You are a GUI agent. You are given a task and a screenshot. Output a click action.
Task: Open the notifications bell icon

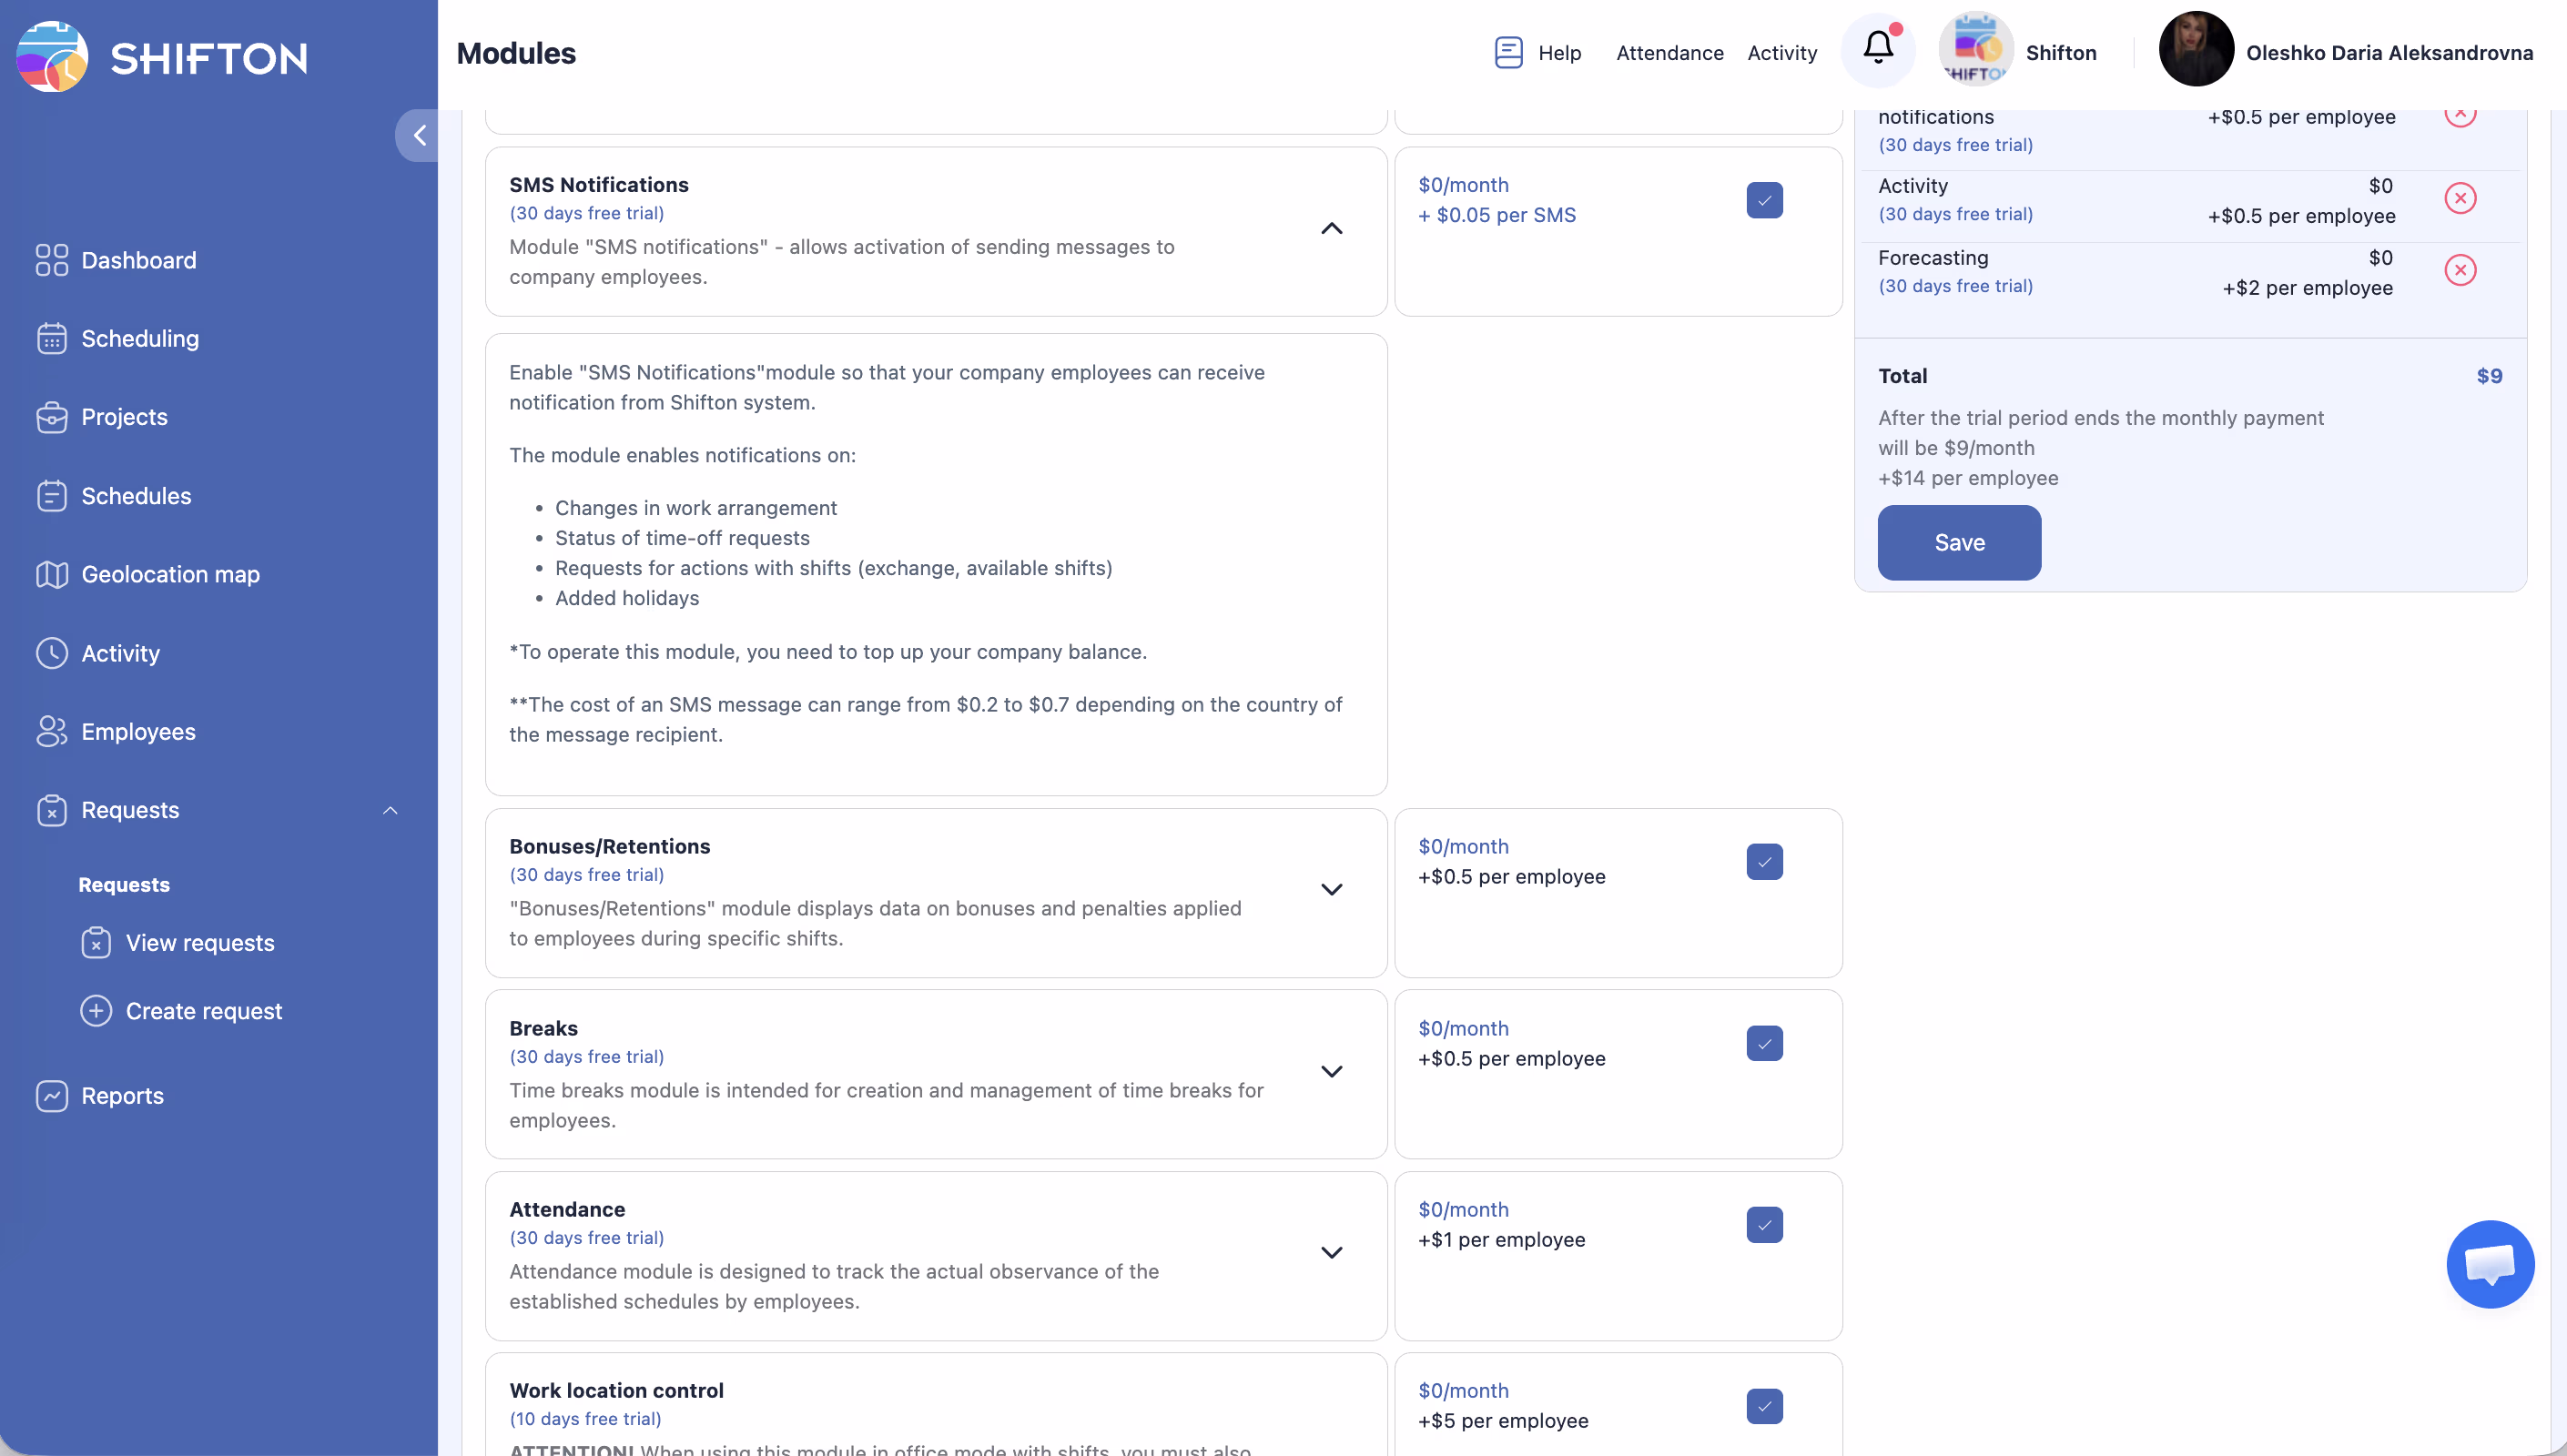pos(1878,48)
